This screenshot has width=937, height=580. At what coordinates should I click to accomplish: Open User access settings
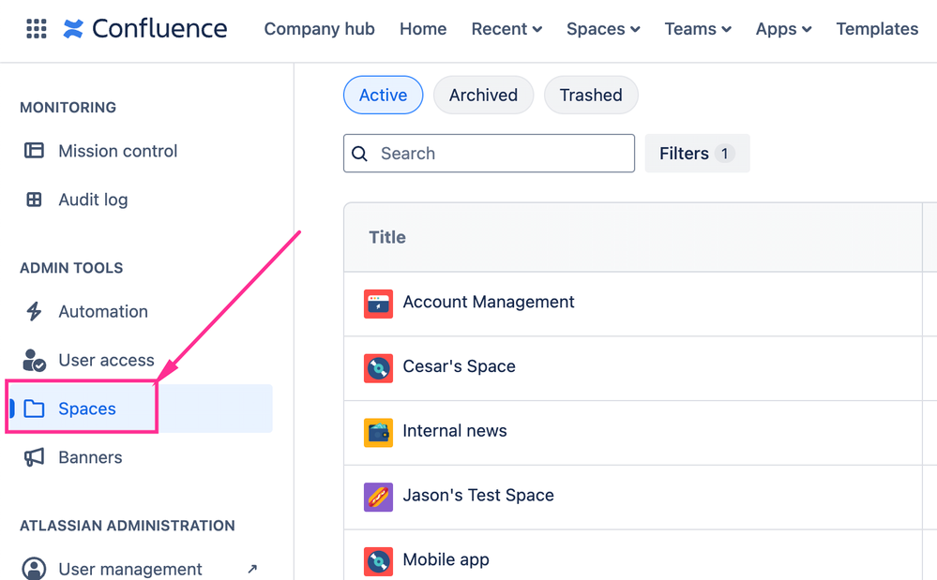click(107, 360)
